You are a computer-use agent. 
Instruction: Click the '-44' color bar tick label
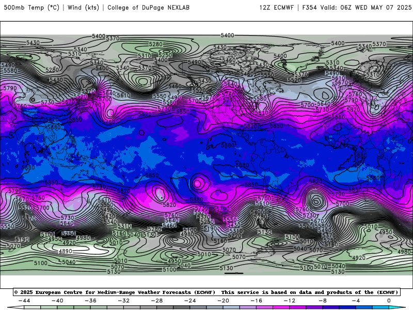click(x=24, y=301)
